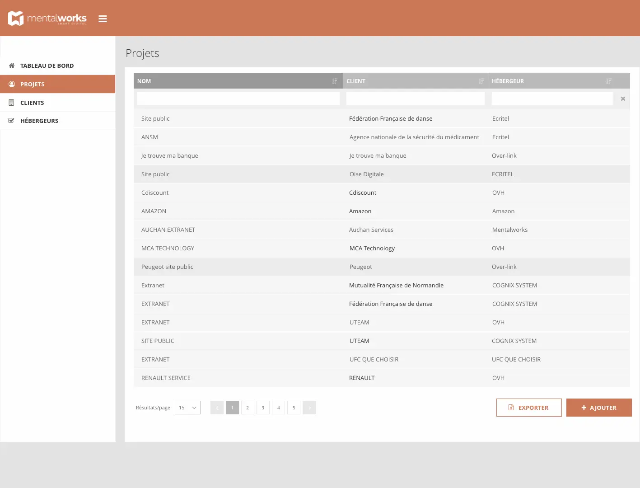Click client Mutualité Française de Normandie

[396, 285]
